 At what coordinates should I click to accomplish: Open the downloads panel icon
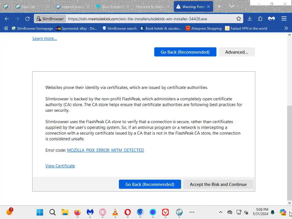[x=250, y=19]
